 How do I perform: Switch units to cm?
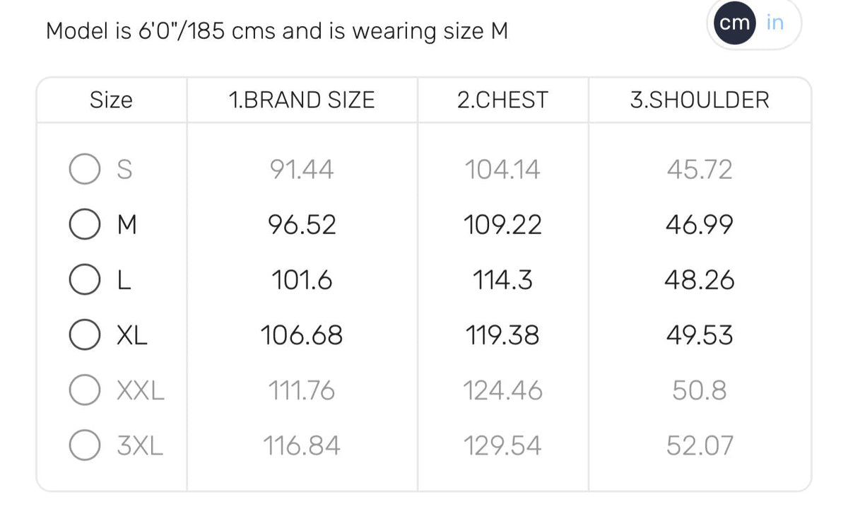click(734, 23)
